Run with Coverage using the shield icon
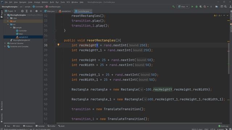The width and height of the screenshot is (232, 130). point(200,6)
